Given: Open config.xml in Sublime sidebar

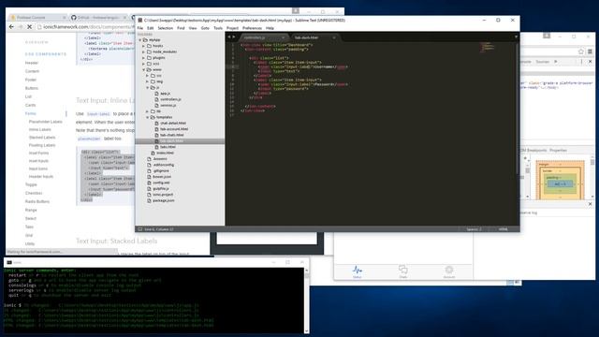Looking at the screenshot, I should (x=161, y=183).
